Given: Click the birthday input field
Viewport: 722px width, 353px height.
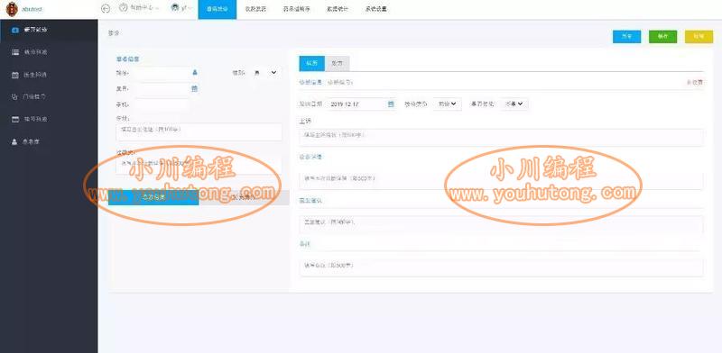Looking at the screenshot, I should pyautogui.click(x=162, y=89).
